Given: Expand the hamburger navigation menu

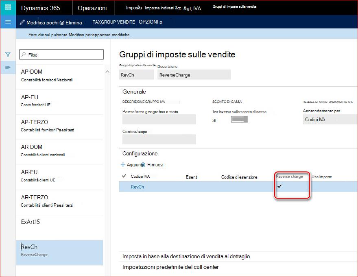Looking at the screenshot, I should 8,22.
